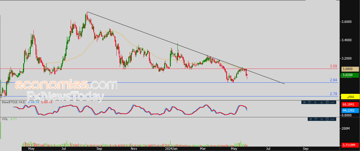Viewport: 360px width, 151px height.
Task: Select the 2024Jan time axis marker
Action: coord(171,149)
